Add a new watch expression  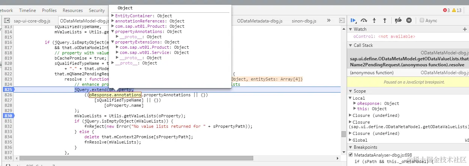[465, 29]
